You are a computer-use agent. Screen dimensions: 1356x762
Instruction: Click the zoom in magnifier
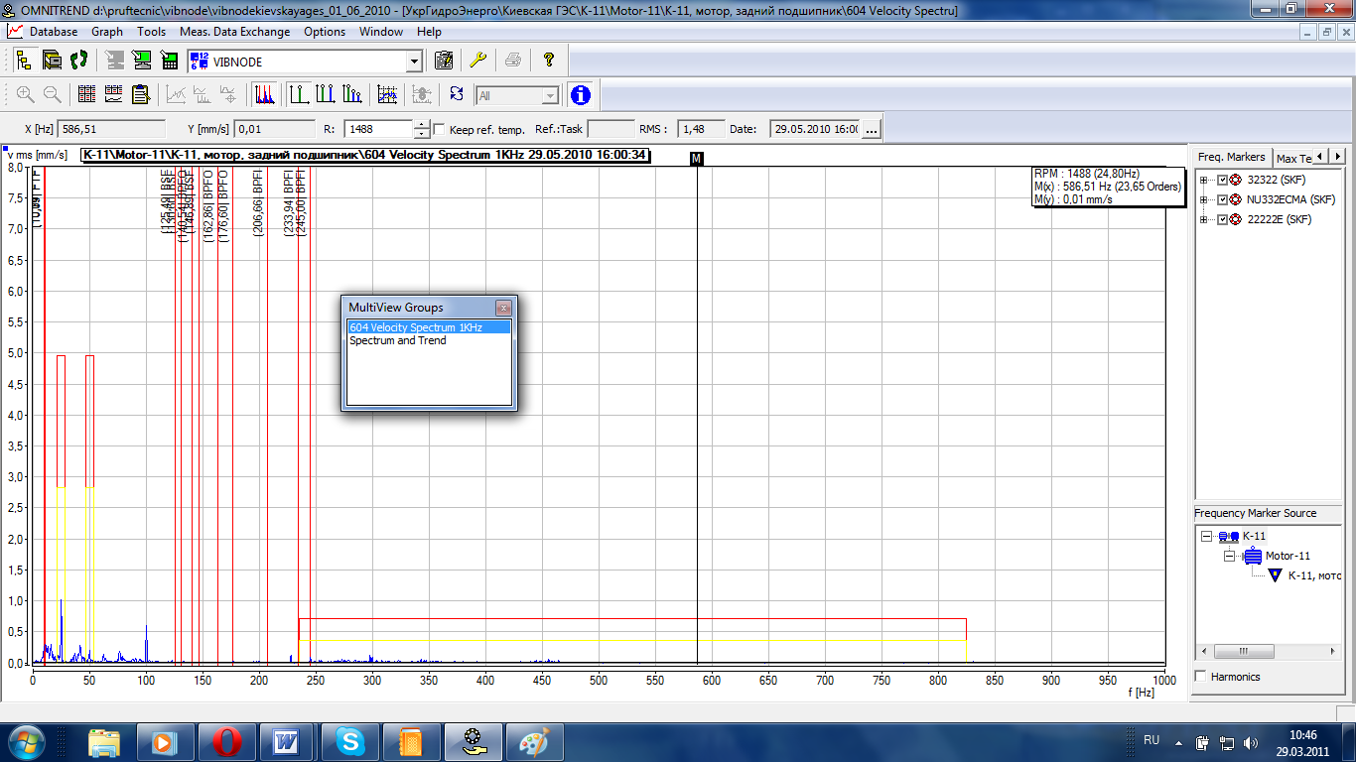click(x=25, y=95)
